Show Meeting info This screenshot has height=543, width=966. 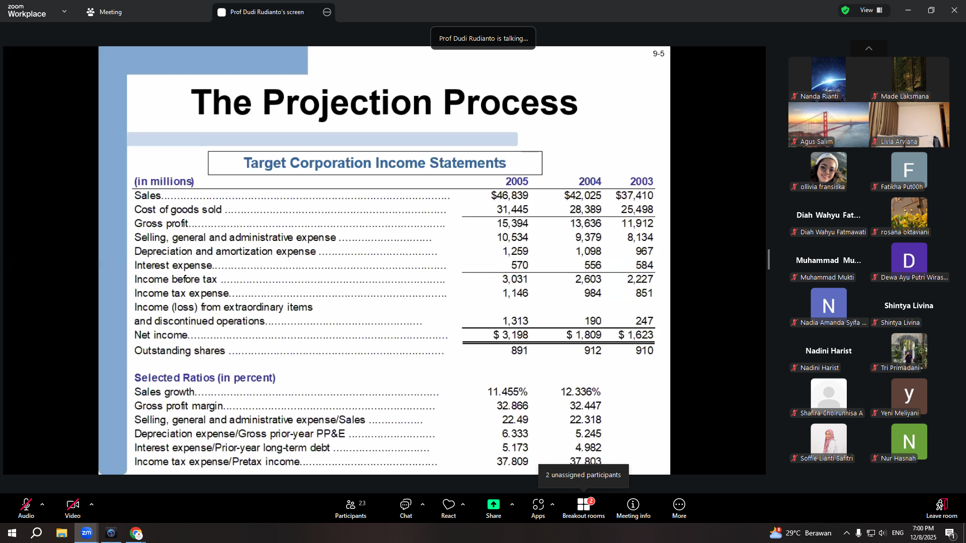click(x=633, y=508)
